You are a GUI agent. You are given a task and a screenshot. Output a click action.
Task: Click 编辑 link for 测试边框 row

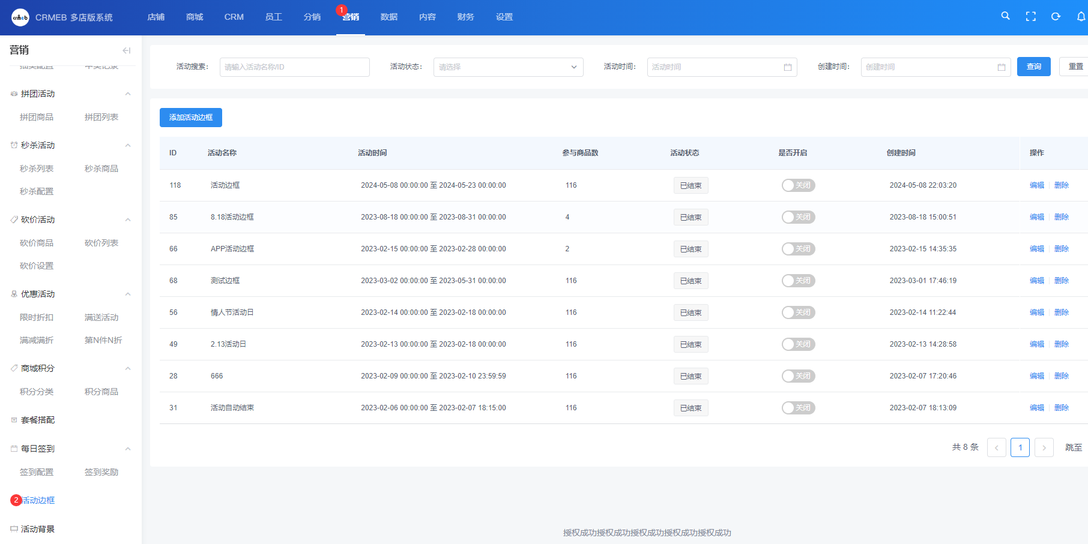point(1036,281)
